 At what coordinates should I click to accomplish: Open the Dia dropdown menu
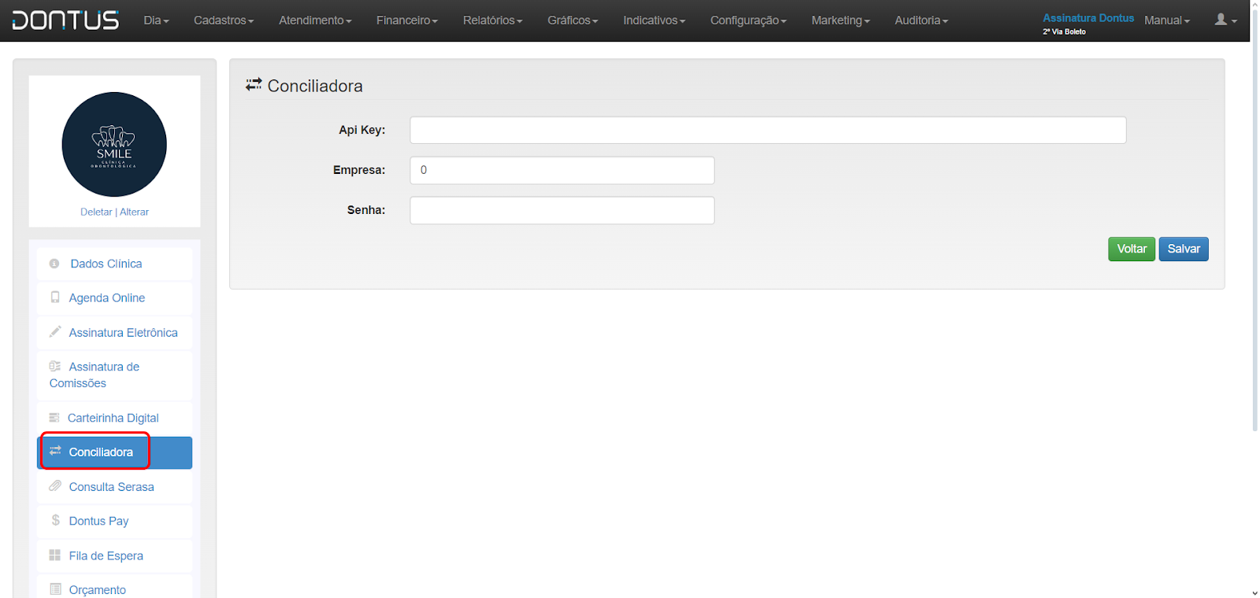point(156,20)
